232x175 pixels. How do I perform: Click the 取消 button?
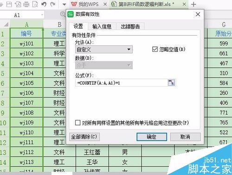pyautogui.click(x=185, y=137)
